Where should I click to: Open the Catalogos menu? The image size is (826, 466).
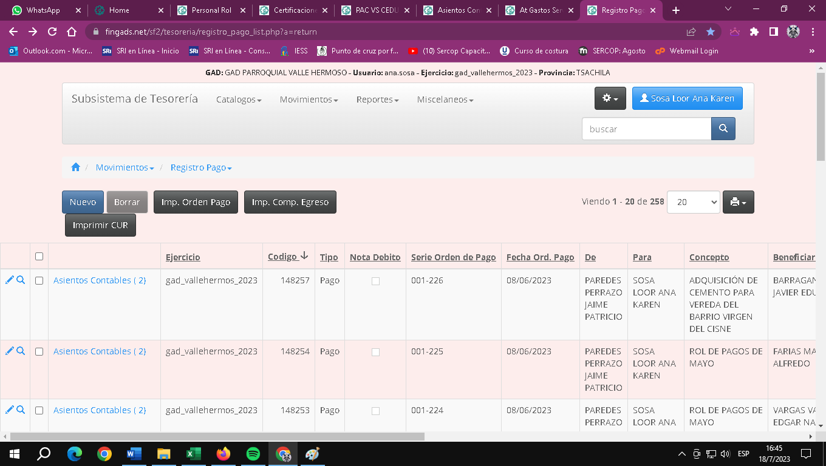pos(239,100)
